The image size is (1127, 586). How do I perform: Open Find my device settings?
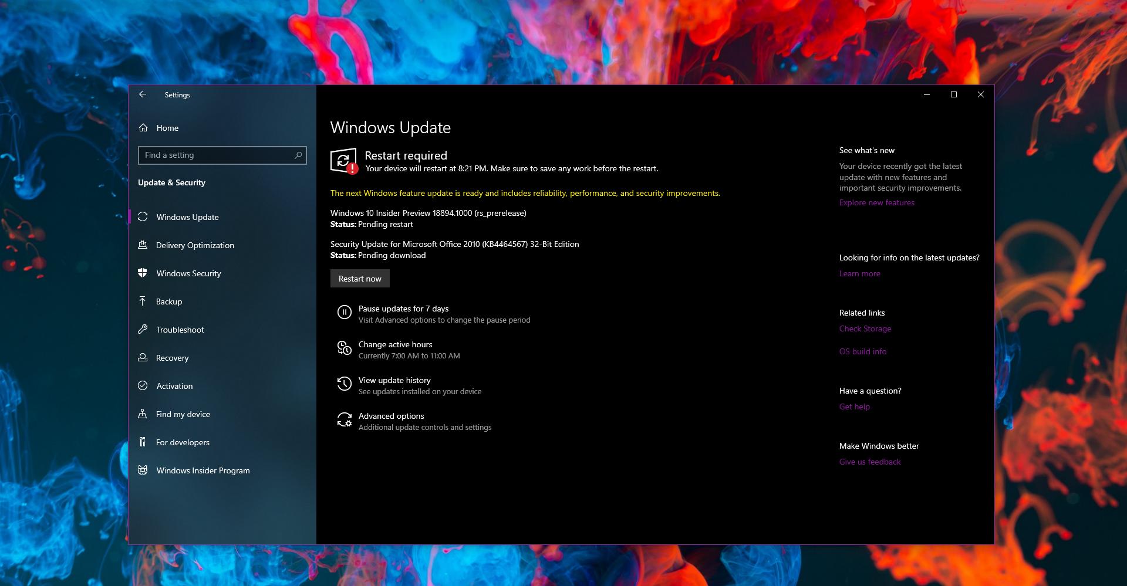pos(183,414)
